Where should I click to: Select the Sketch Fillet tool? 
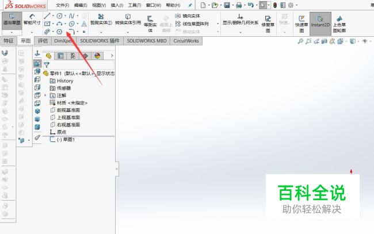click(x=71, y=32)
